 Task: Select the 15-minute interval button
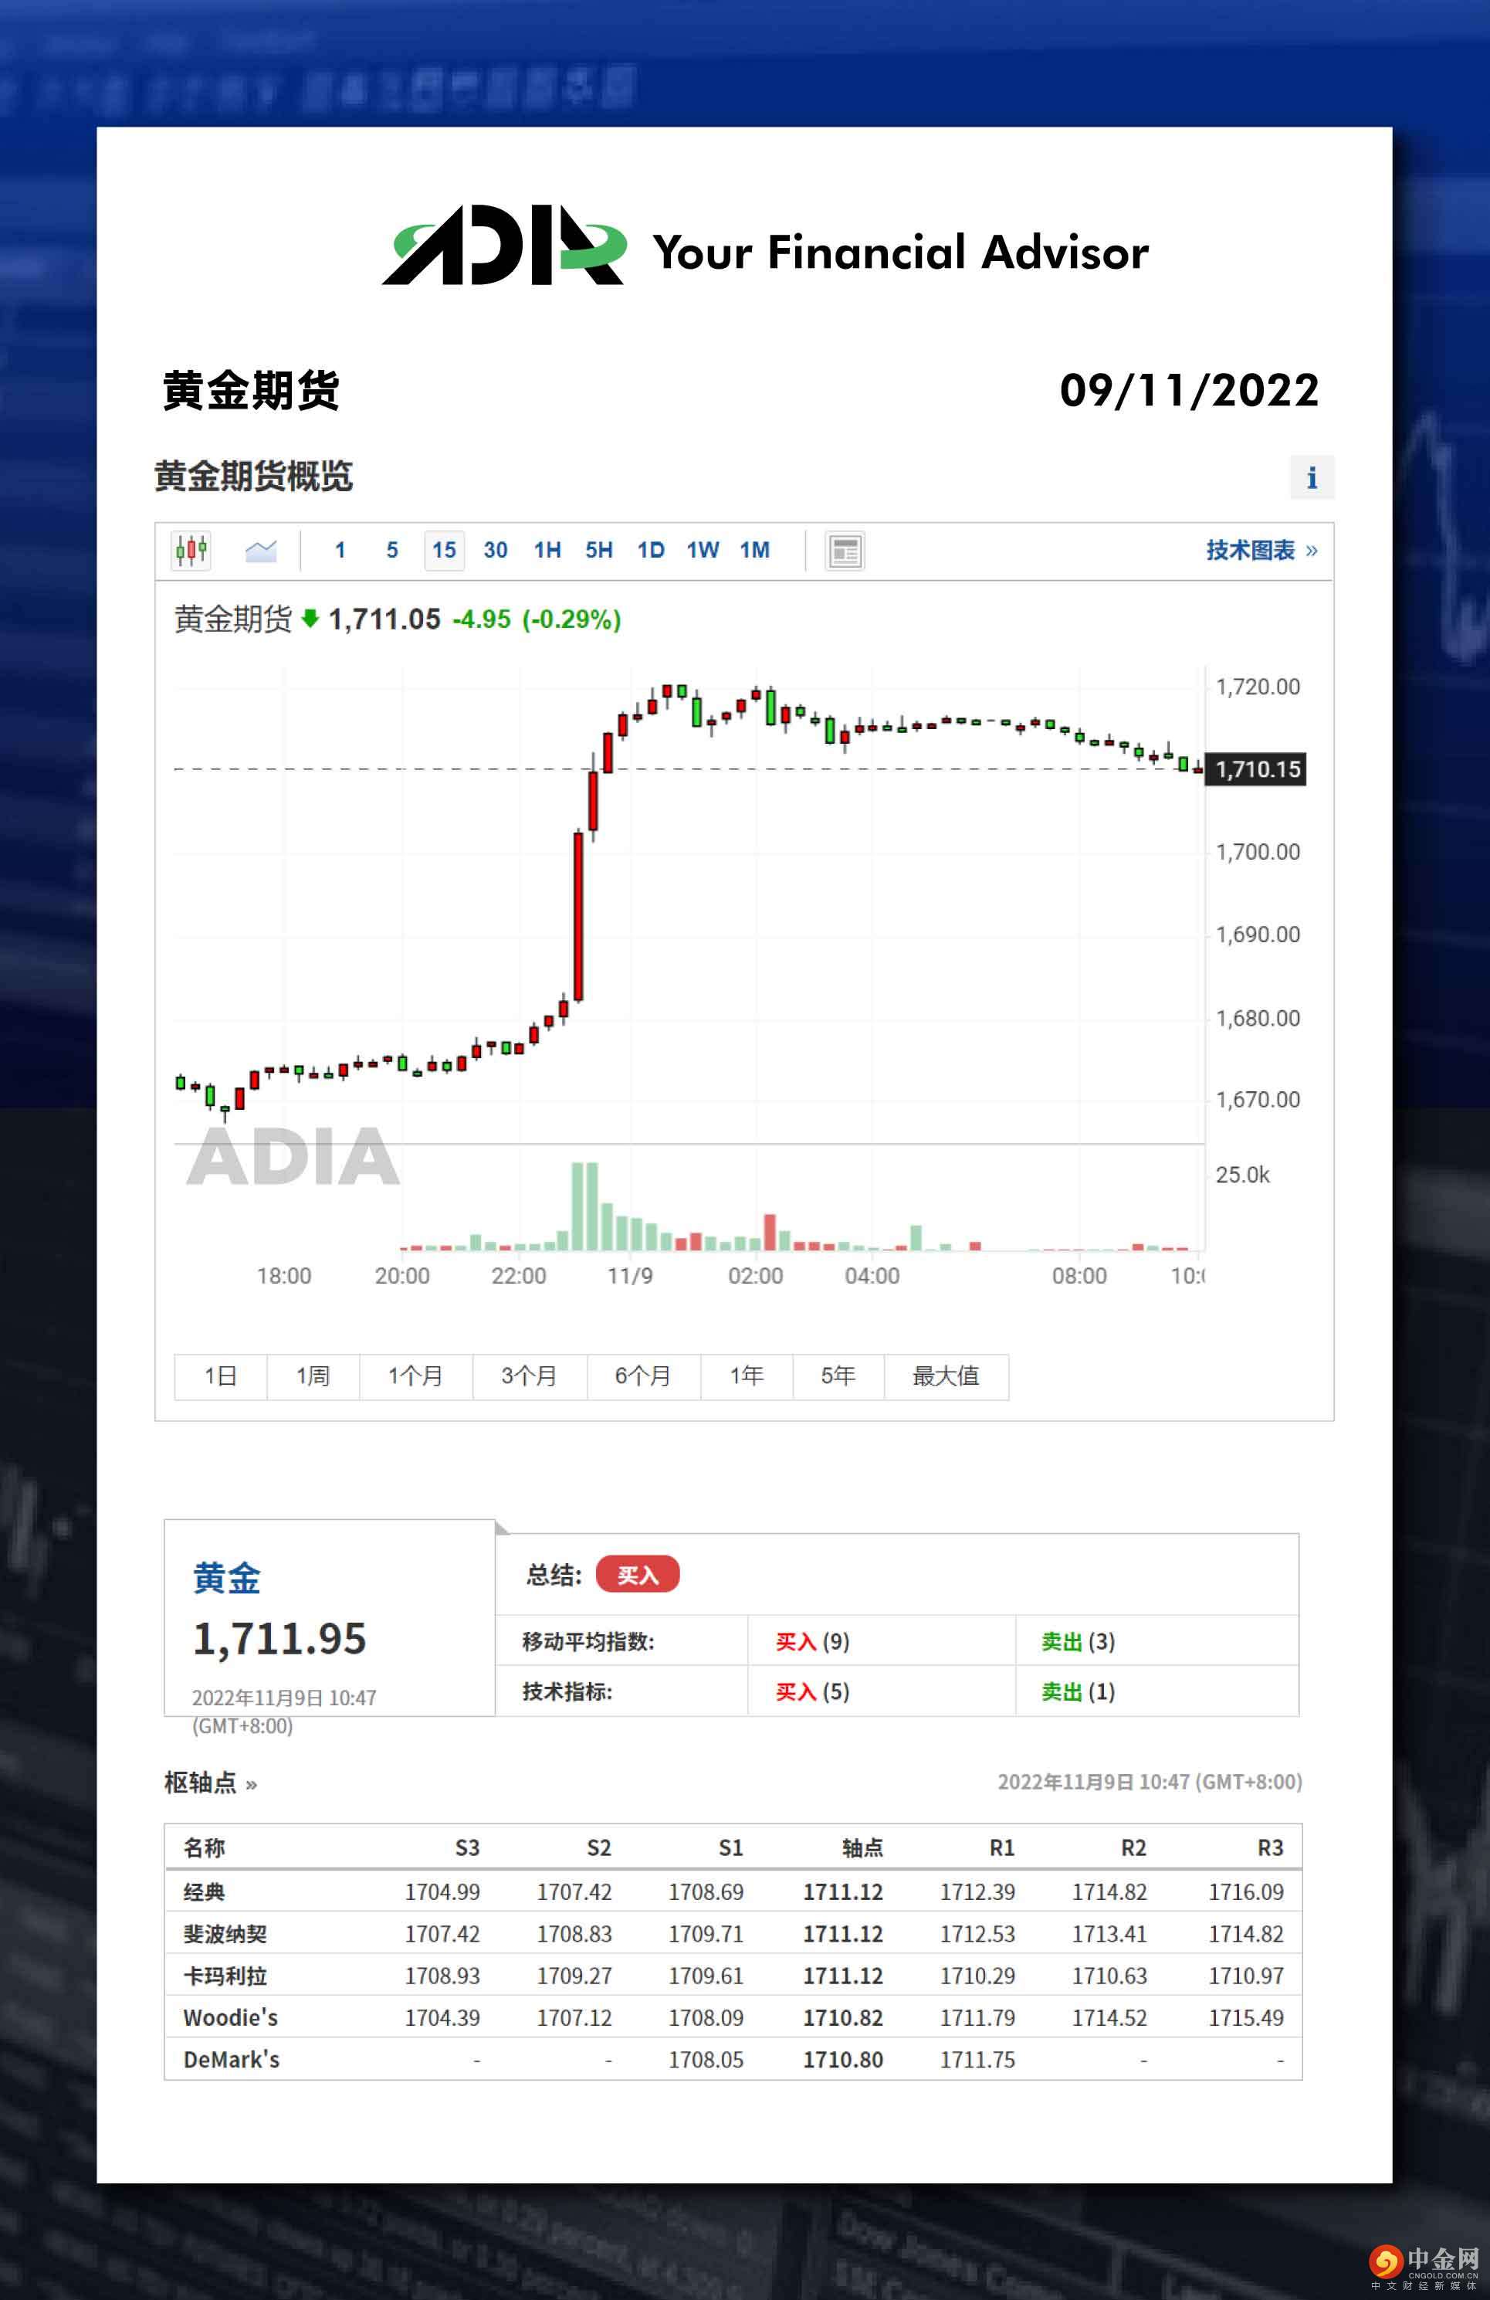(x=443, y=550)
